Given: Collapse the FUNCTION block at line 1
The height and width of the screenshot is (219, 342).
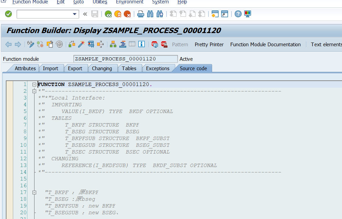Looking at the screenshot, I should pos(34,84).
